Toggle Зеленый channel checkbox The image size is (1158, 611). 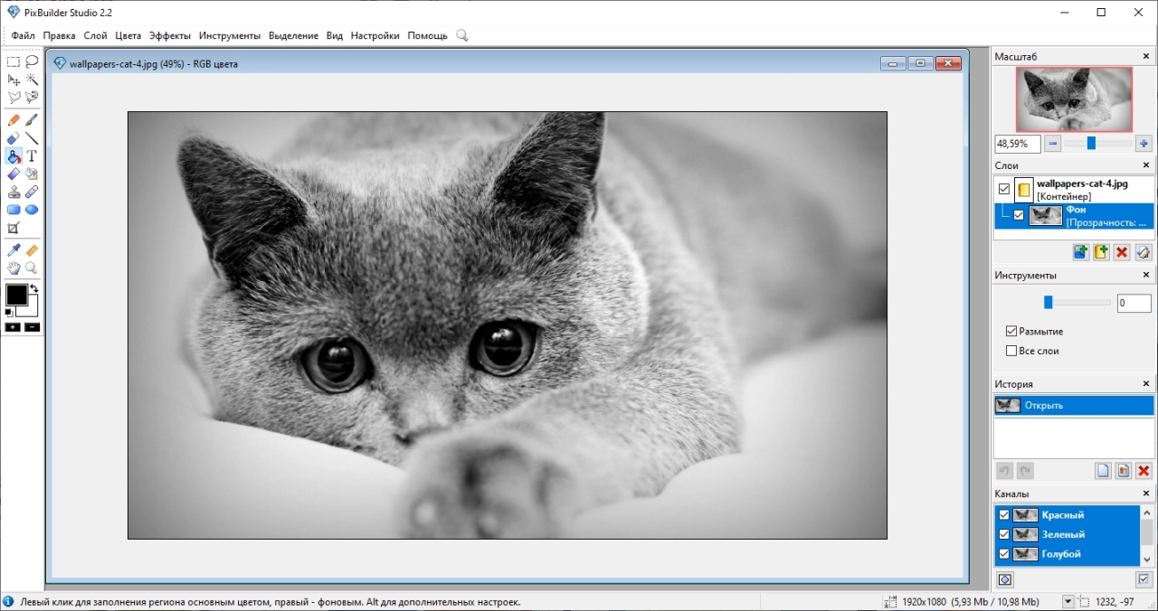click(1003, 534)
